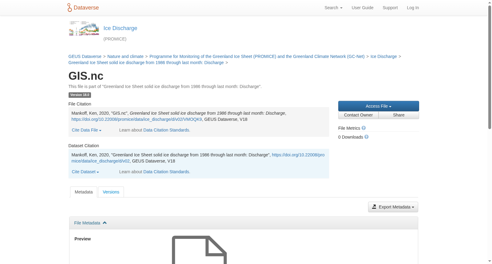The image size is (492, 264).
Task: Click Log In in the navbar
Action: click(x=413, y=8)
